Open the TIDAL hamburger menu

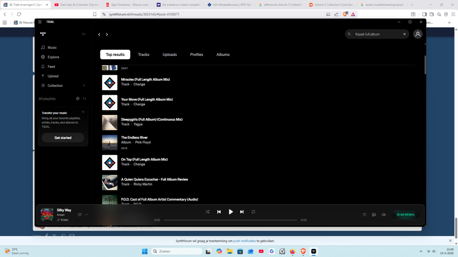pyautogui.click(x=40, y=22)
